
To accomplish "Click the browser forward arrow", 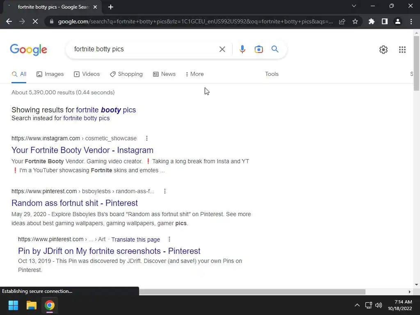I will pos(22,21).
